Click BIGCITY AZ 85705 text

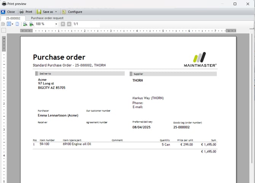51,88
